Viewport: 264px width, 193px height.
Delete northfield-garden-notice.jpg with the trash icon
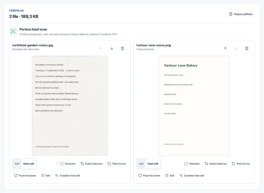[123, 48]
